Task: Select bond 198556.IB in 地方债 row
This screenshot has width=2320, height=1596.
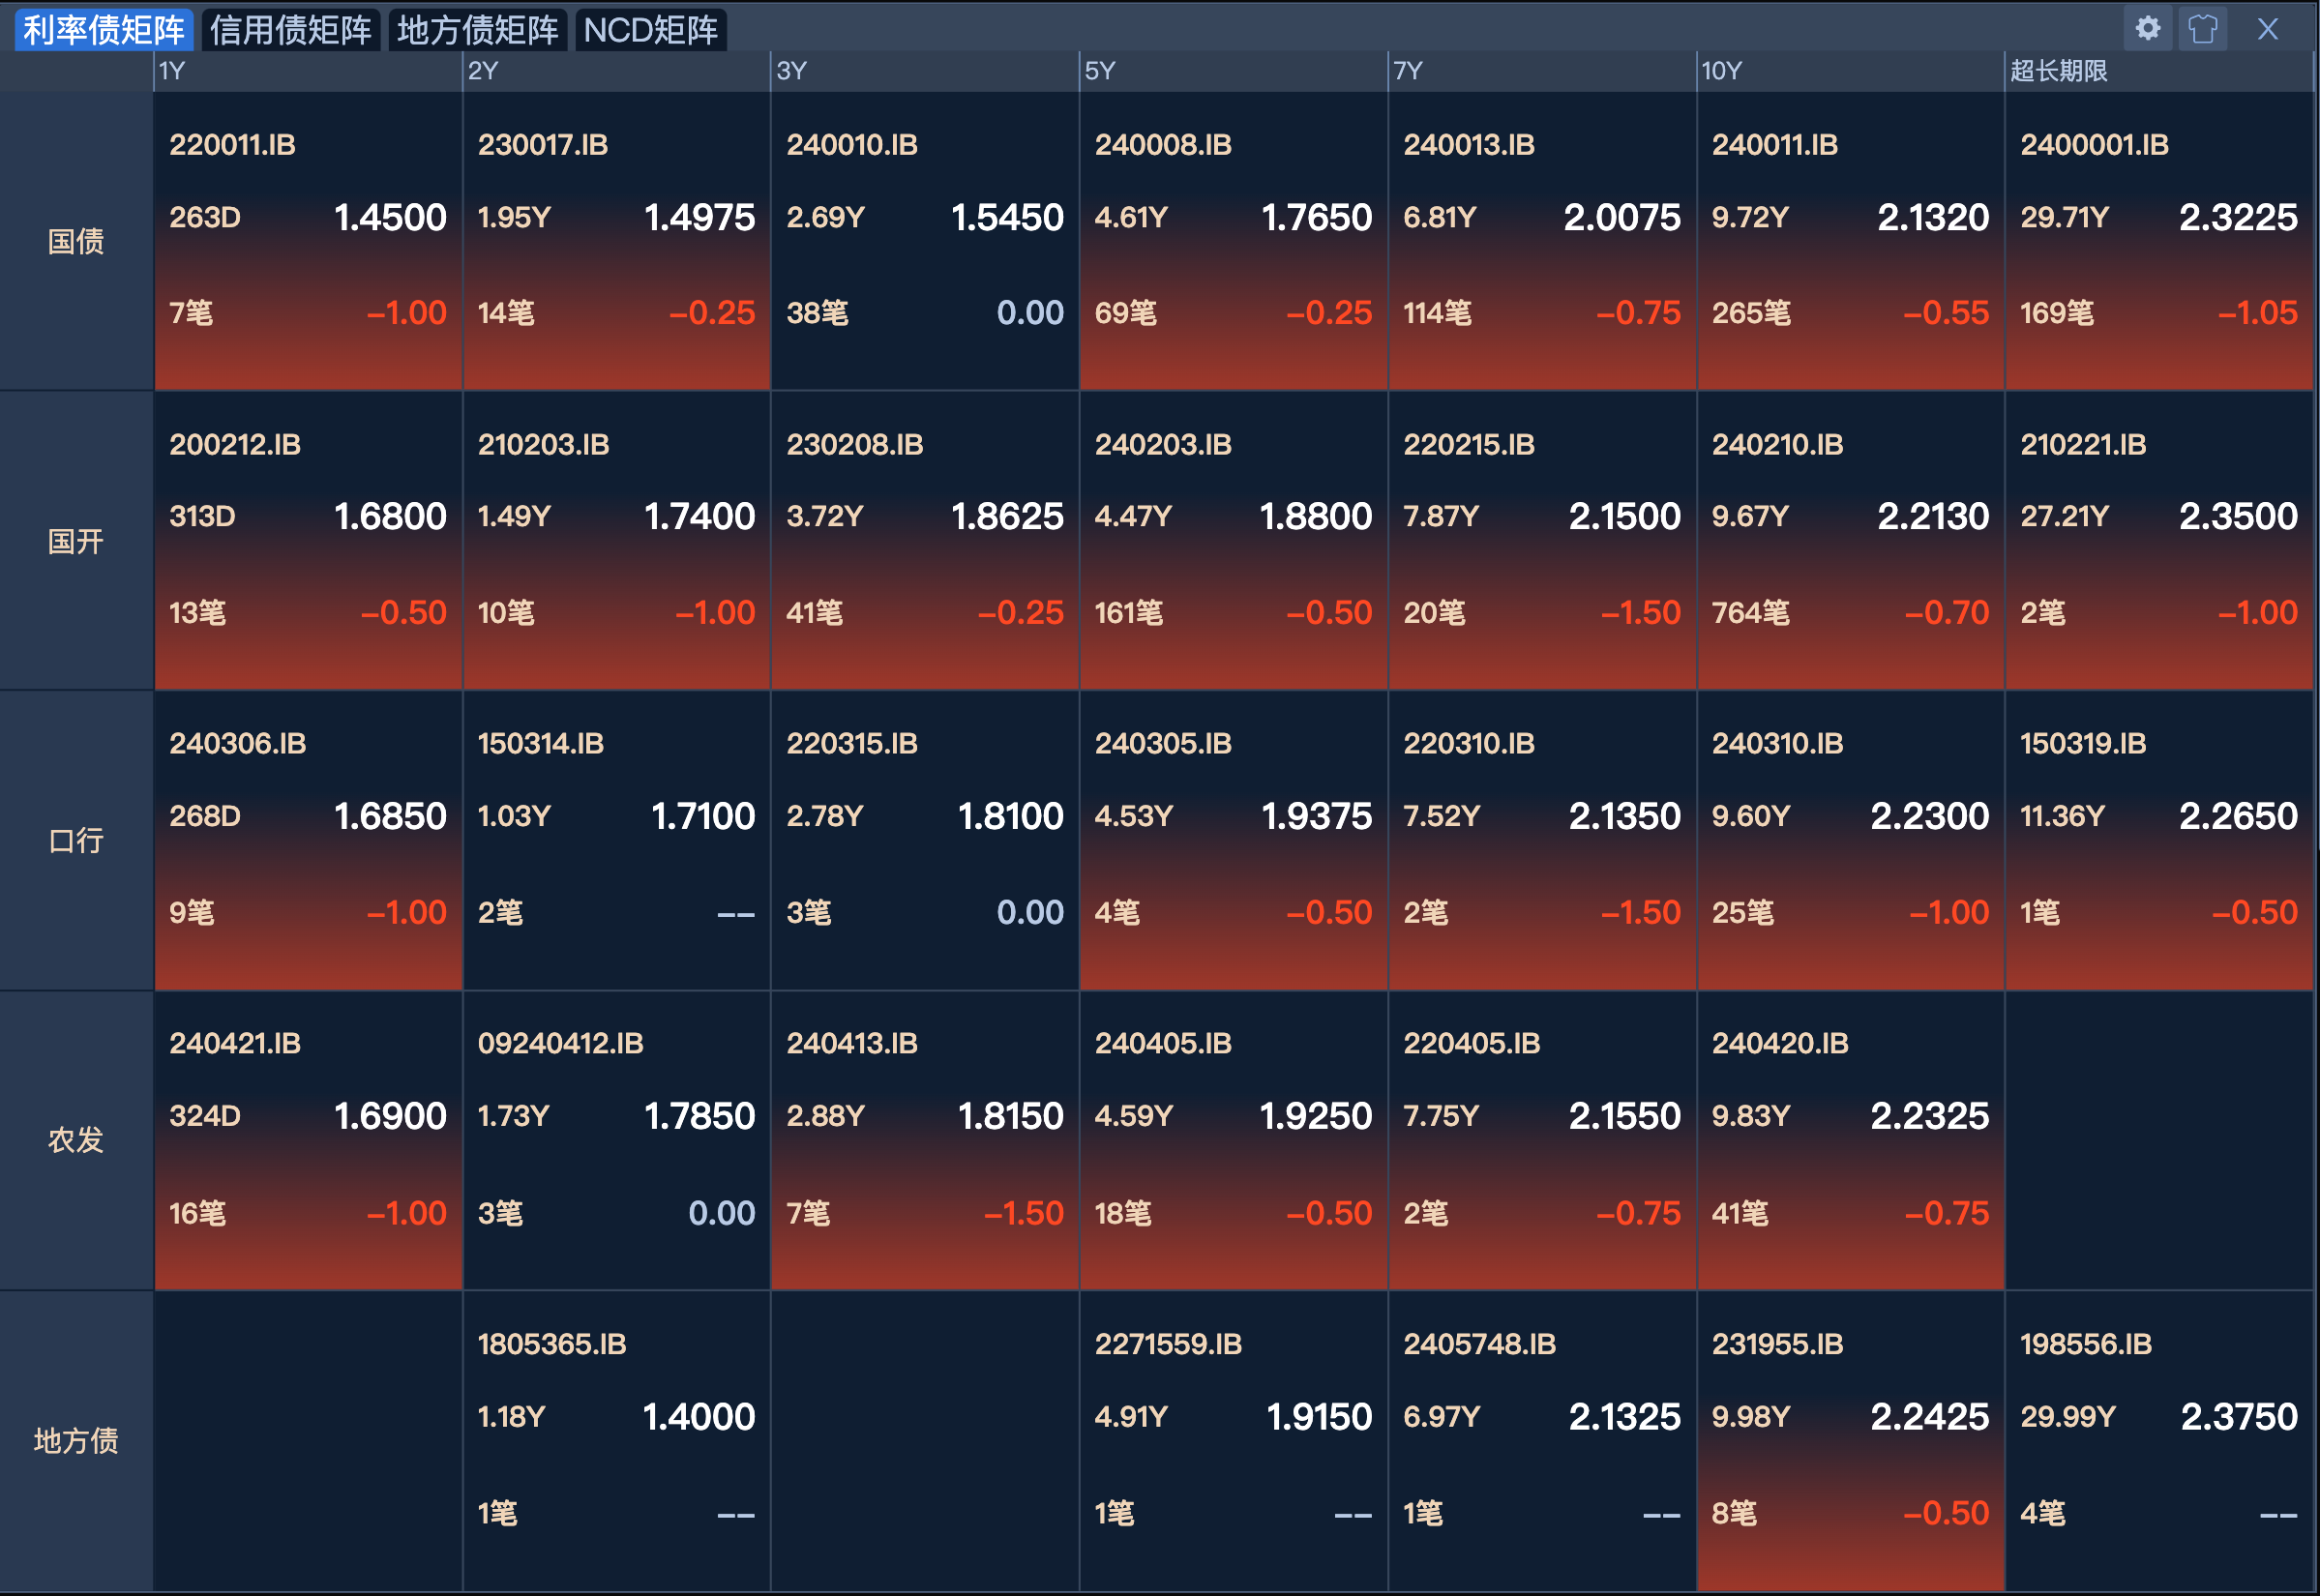Action: click(x=2085, y=1343)
